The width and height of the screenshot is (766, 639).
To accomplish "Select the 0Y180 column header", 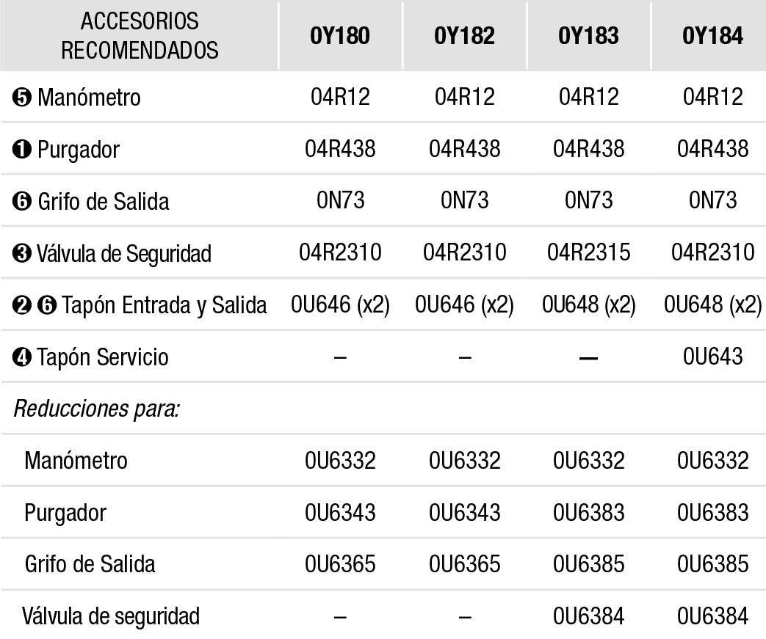I will coord(340,36).
